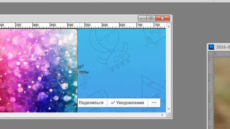Open the three-dots more options button
This screenshot has height=129, width=230.
click(154, 103)
